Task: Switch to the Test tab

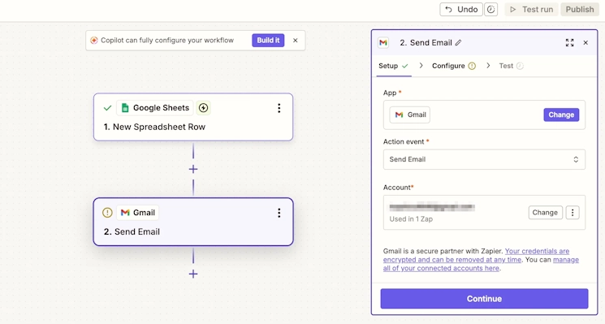Action: click(512, 66)
